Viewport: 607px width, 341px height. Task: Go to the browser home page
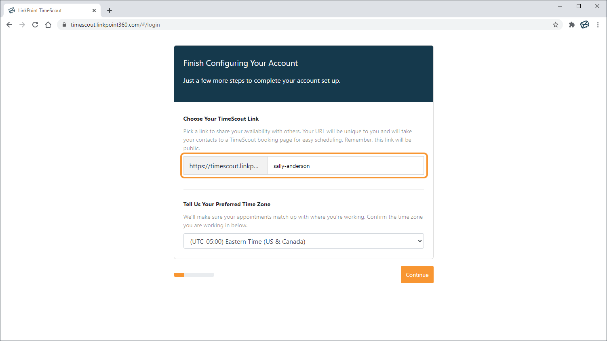(x=48, y=25)
